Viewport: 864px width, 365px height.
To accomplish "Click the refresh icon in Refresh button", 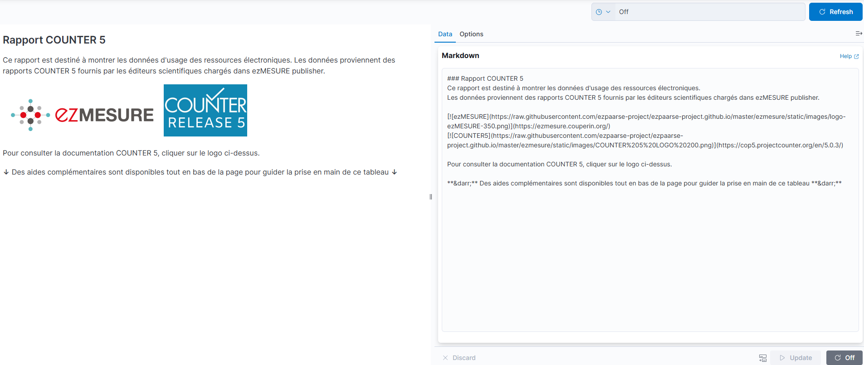I will point(822,12).
